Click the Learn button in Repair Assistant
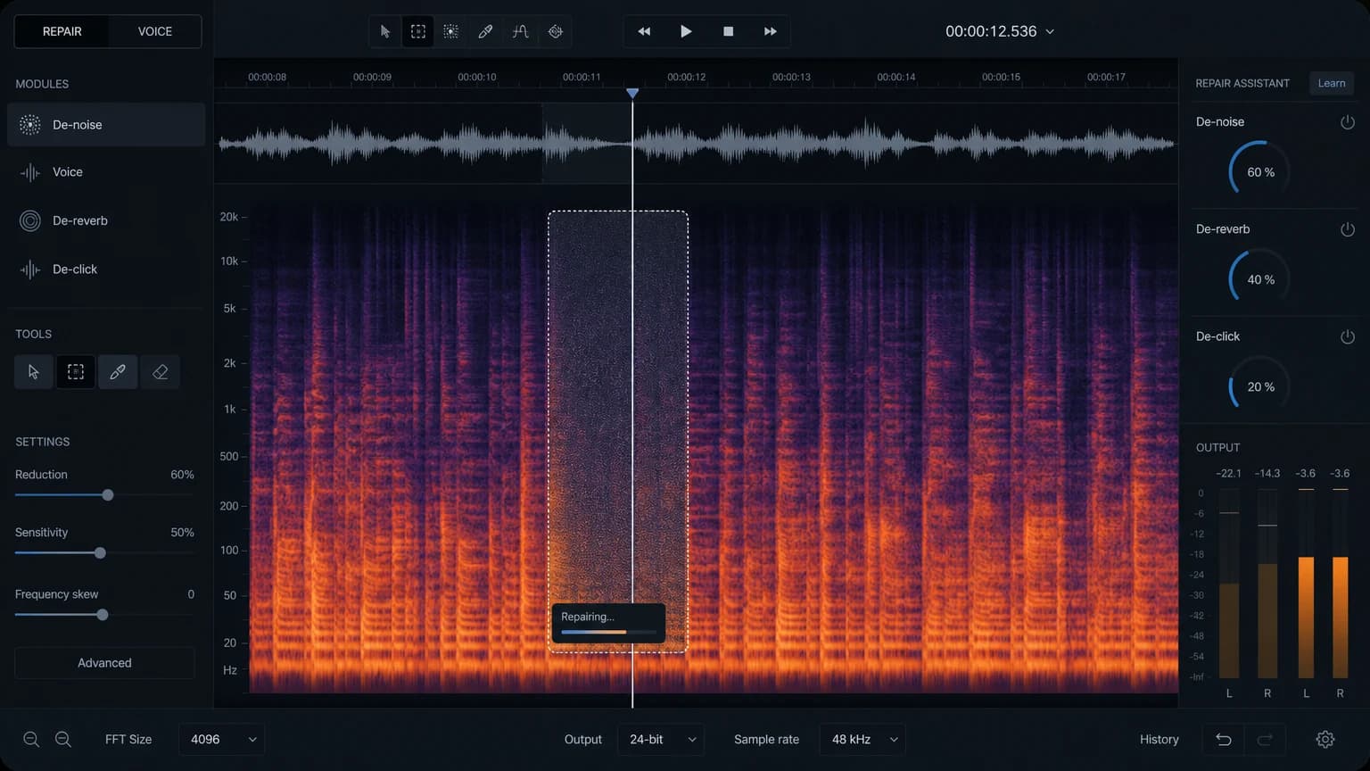Viewport: 1370px width, 771px height. coord(1332,83)
